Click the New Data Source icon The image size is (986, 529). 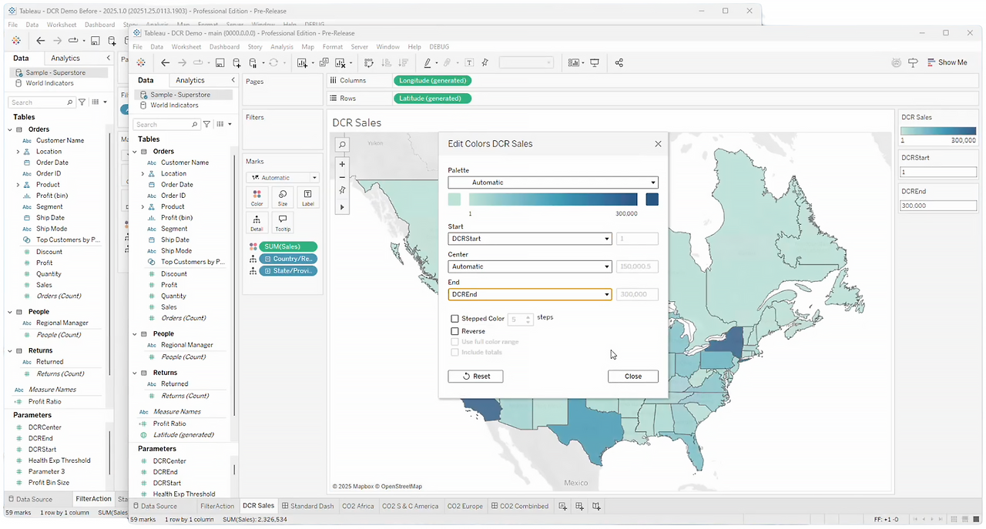pos(236,62)
